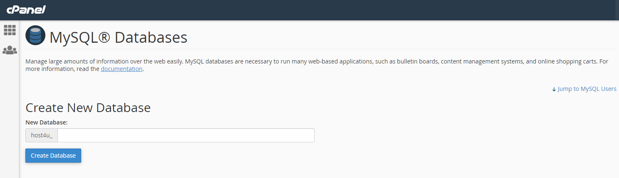Select the MySQL® Databases page title

(x=119, y=37)
